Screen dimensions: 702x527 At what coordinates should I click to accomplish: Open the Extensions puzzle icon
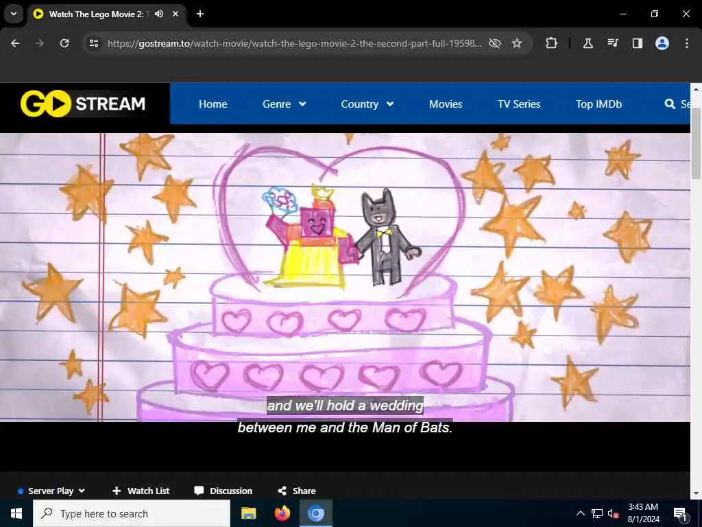552,43
